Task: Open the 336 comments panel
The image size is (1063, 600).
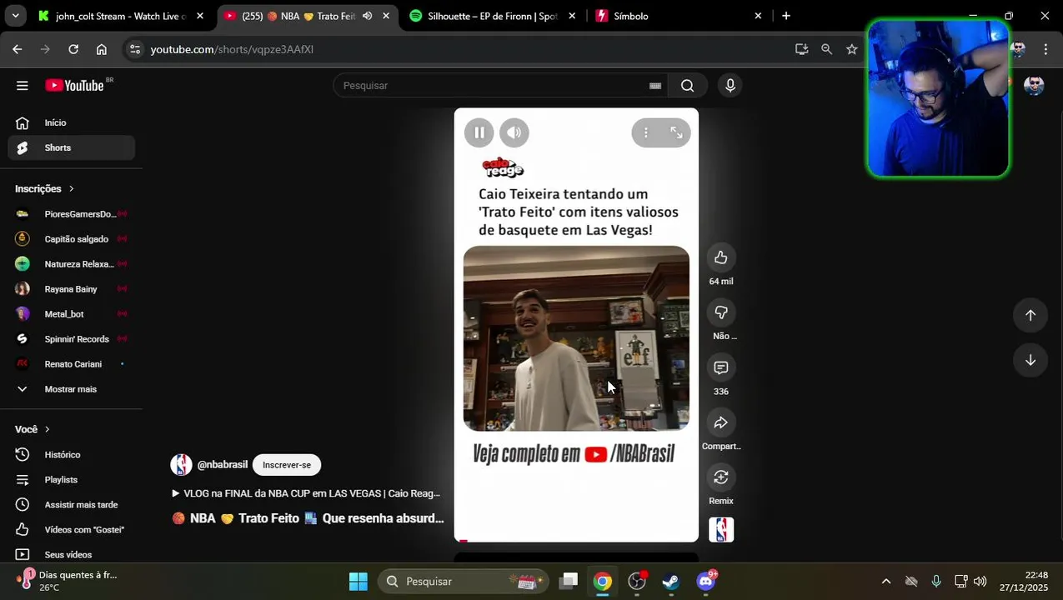Action: tap(721, 367)
